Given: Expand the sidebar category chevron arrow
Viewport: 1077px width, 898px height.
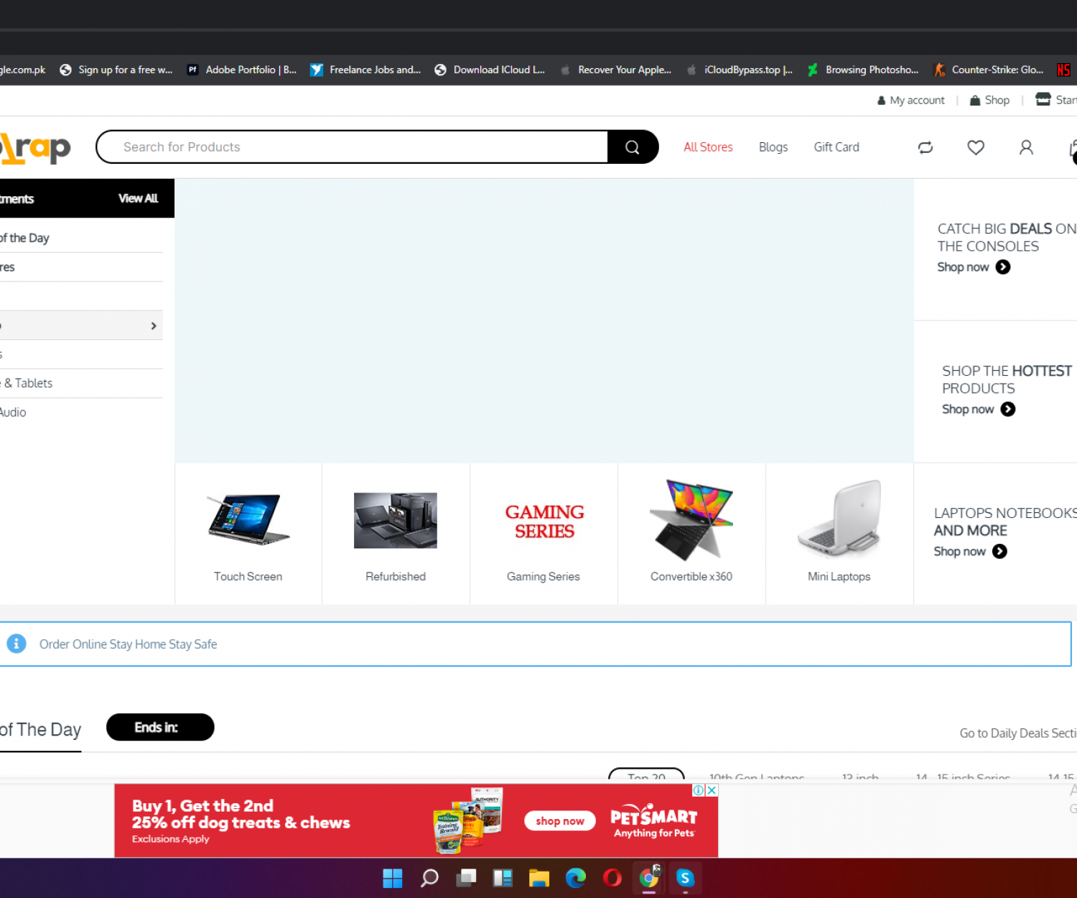Looking at the screenshot, I should [154, 326].
